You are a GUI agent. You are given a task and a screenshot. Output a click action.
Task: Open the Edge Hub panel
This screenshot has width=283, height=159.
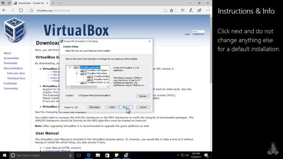coord(183,10)
